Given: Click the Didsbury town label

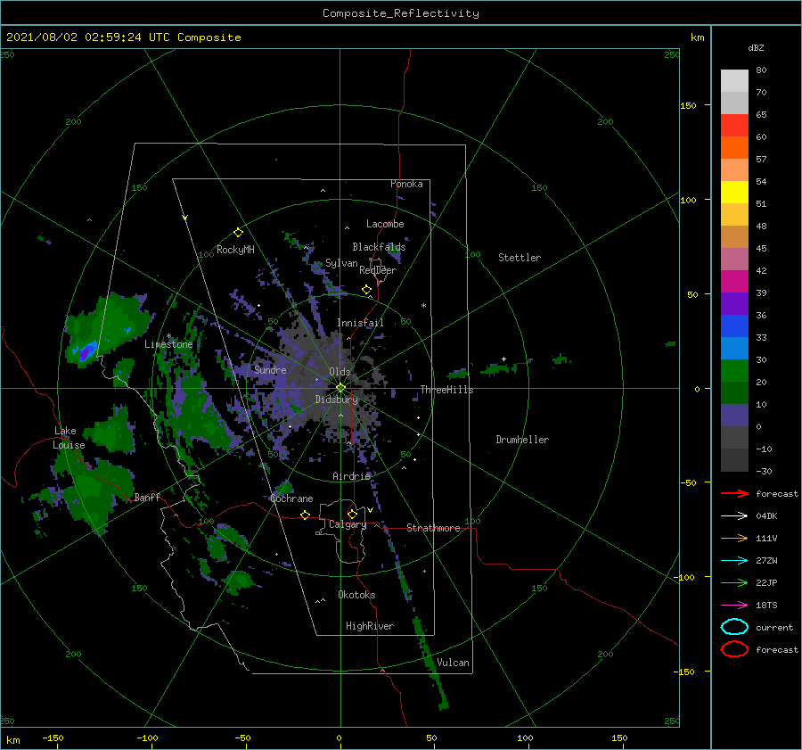Looking at the screenshot, I should [337, 400].
